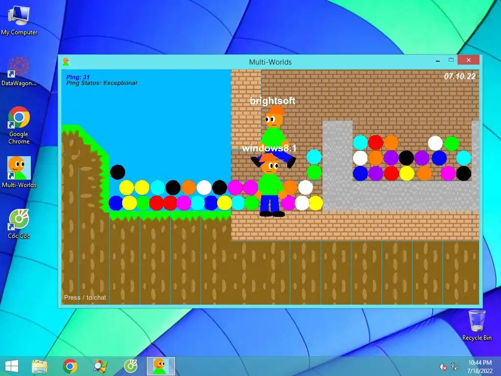Screen dimensions: 501x376
Task: Minimize the Multi-Worlds window
Action: [x=438, y=60]
